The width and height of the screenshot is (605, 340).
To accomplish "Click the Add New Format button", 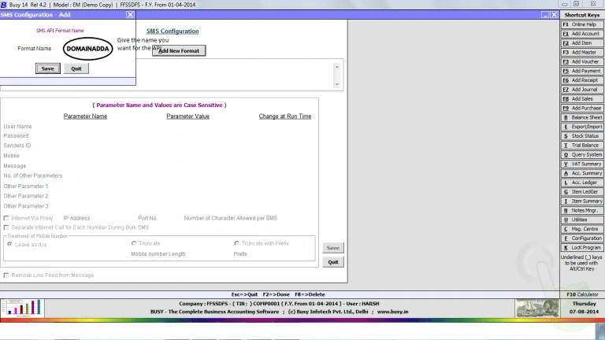I will pyautogui.click(x=179, y=50).
